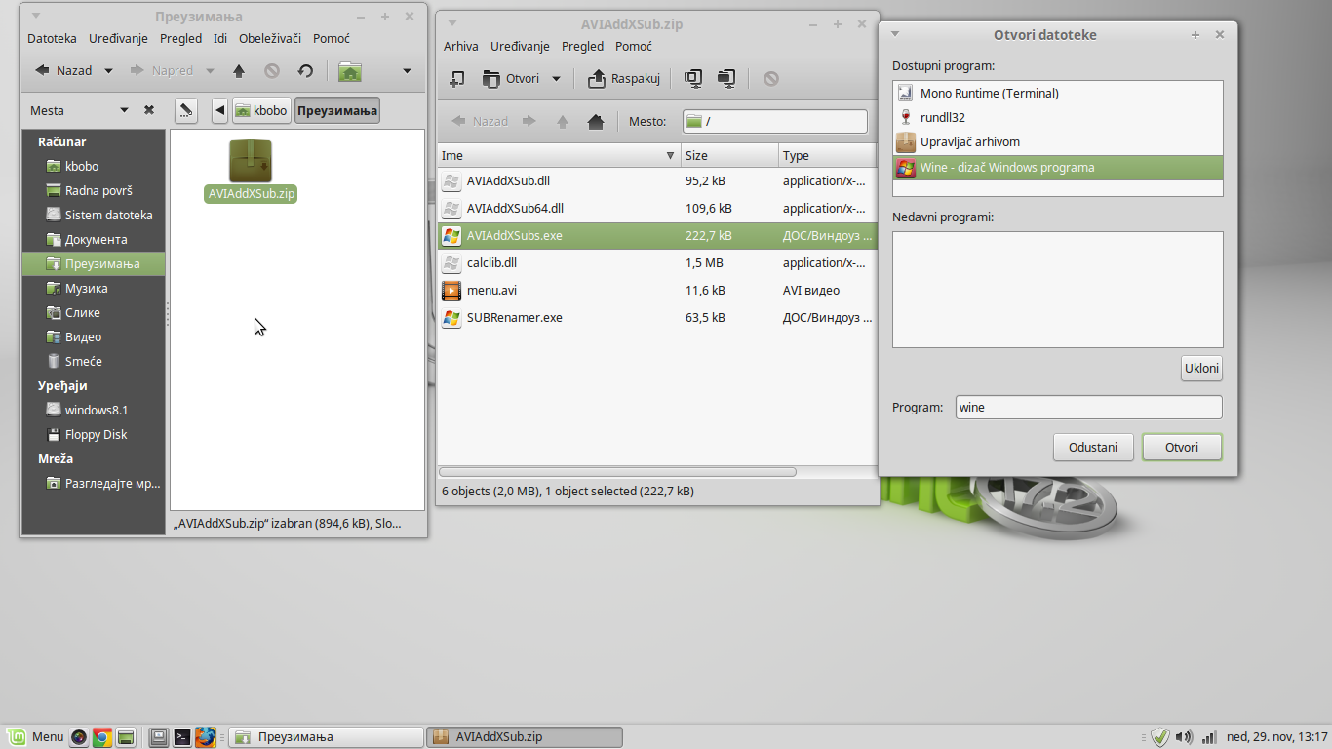
Task: Go up one folder in file manager
Action: 239,70
